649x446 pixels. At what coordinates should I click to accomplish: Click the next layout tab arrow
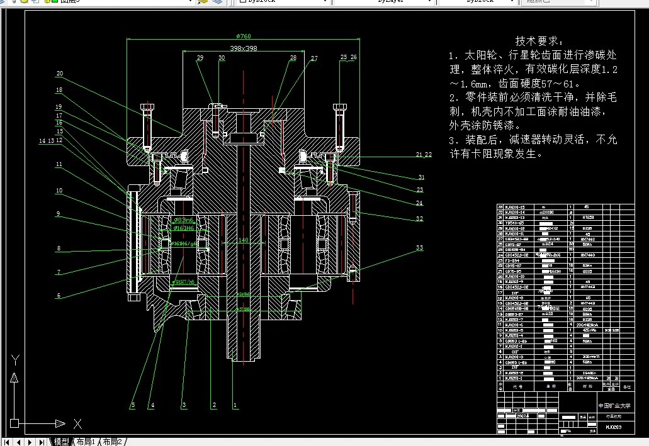[x=30, y=442]
